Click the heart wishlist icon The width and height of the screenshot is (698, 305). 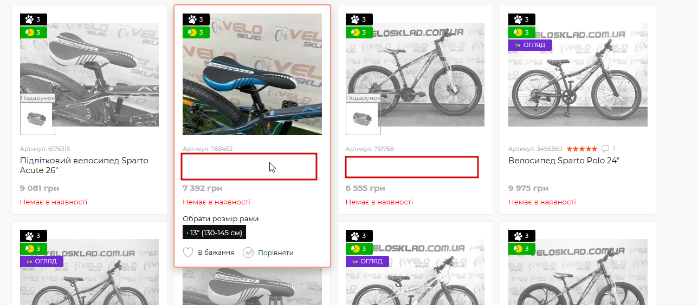[x=188, y=253]
